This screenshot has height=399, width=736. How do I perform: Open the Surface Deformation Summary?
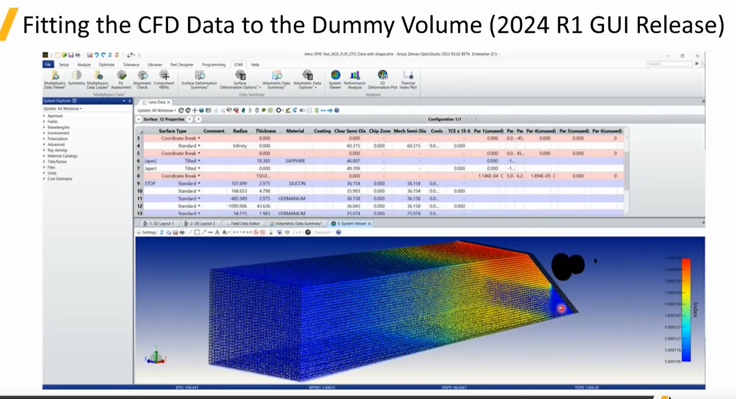click(199, 80)
